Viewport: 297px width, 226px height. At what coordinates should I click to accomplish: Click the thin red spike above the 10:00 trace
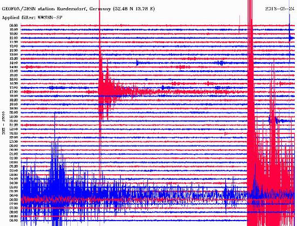point(239,24)
